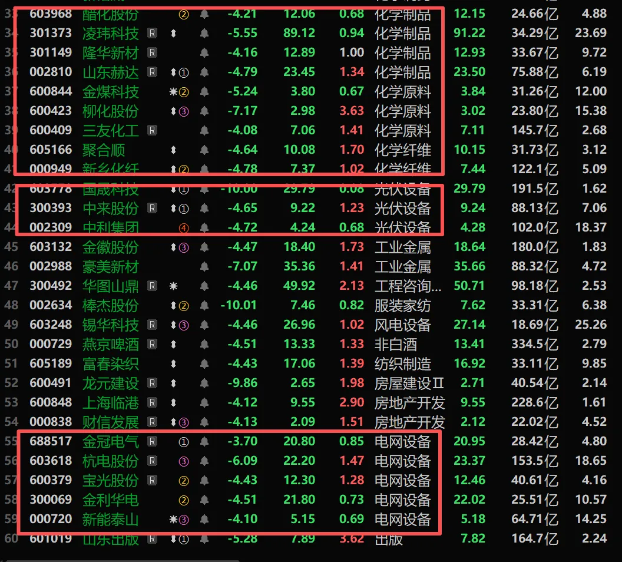Click the bell icon in 燕京啤酒 row
The width and height of the screenshot is (622, 562).
[x=204, y=344]
